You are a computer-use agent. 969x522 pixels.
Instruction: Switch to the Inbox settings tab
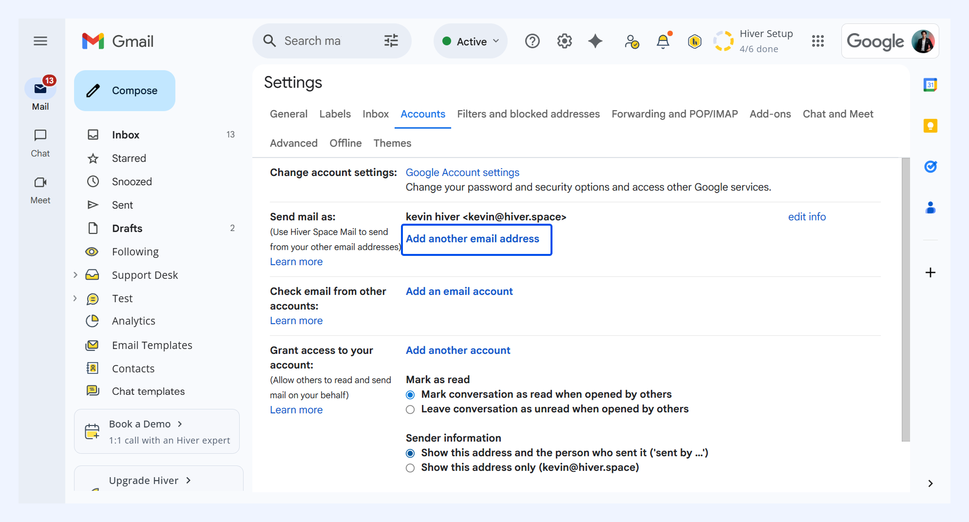pos(376,114)
